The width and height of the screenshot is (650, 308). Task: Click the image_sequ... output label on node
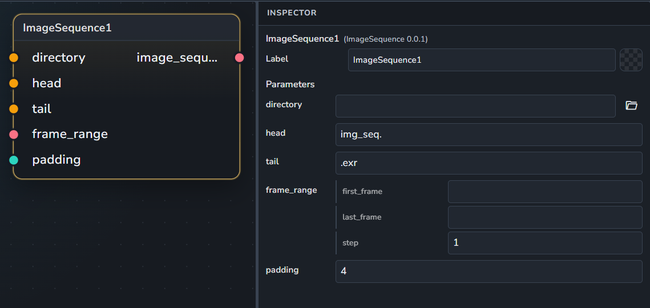coord(177,58)
